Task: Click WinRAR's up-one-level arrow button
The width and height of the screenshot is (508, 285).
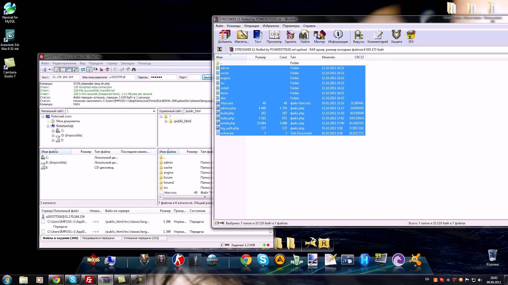Action: click(219, 49)
